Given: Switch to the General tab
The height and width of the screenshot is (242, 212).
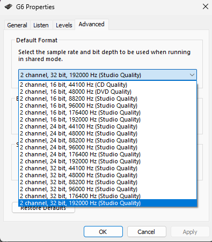Looking at the screenshot, I should [x=17, y=25].
